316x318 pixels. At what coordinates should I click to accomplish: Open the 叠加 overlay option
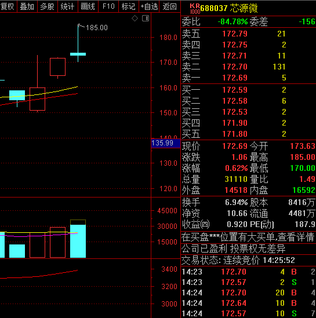(x=27, y=6)
